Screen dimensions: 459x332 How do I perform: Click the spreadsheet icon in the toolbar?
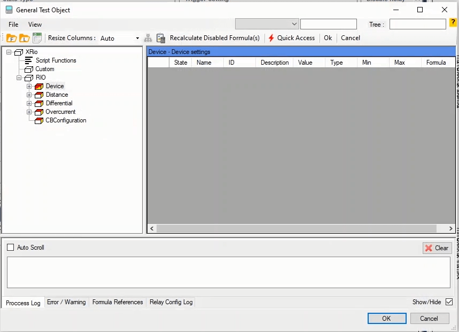[37, 38]
